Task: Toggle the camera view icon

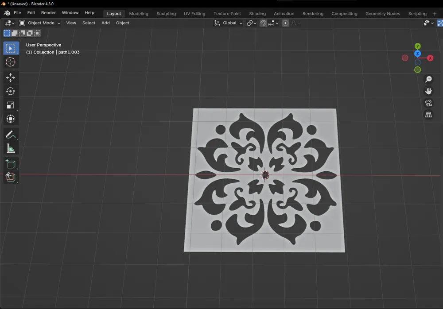Action: coord(428,103)
